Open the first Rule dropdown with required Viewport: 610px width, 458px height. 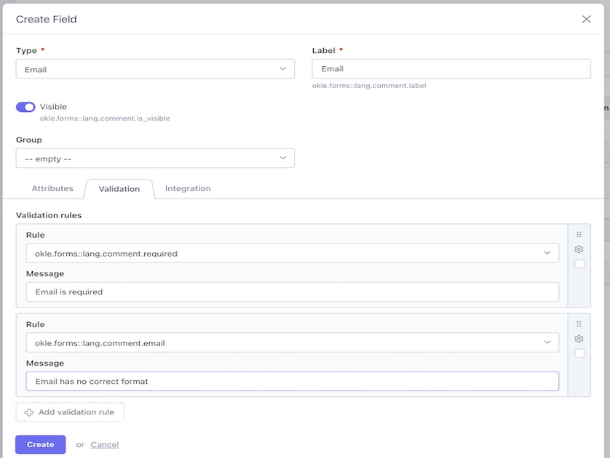292,253
